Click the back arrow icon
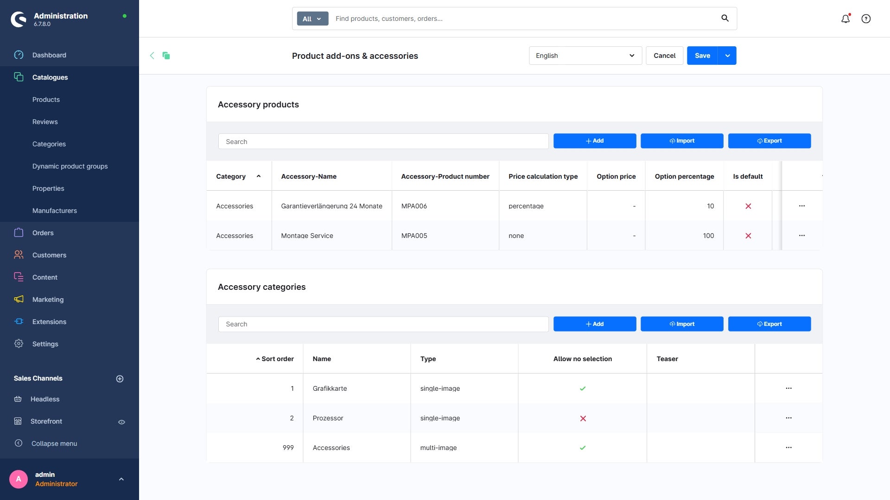This screenshot has width=890, height=500. point(152,56)
